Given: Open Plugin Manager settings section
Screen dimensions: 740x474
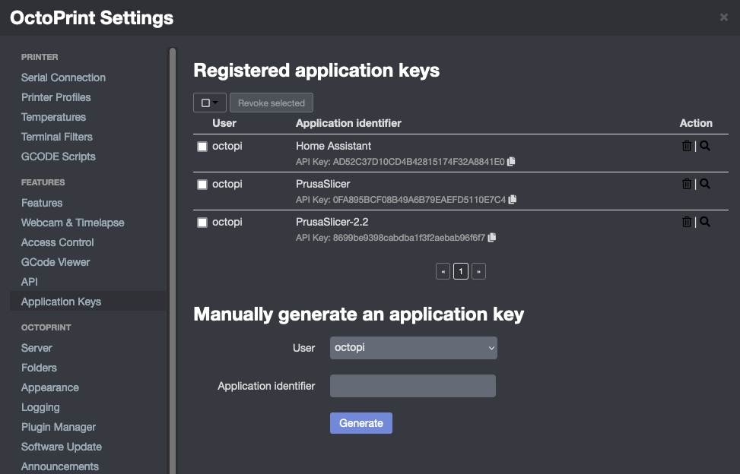Looking at the screenshot, I should click(x=59, y=427).
